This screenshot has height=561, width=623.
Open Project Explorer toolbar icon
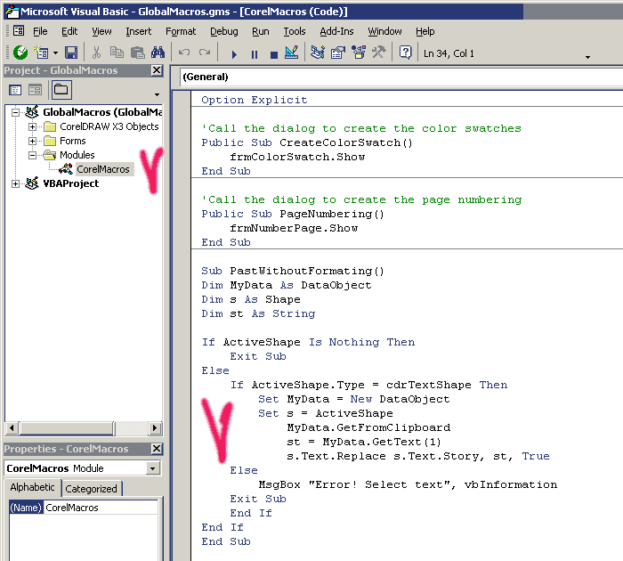coord(318,53)
